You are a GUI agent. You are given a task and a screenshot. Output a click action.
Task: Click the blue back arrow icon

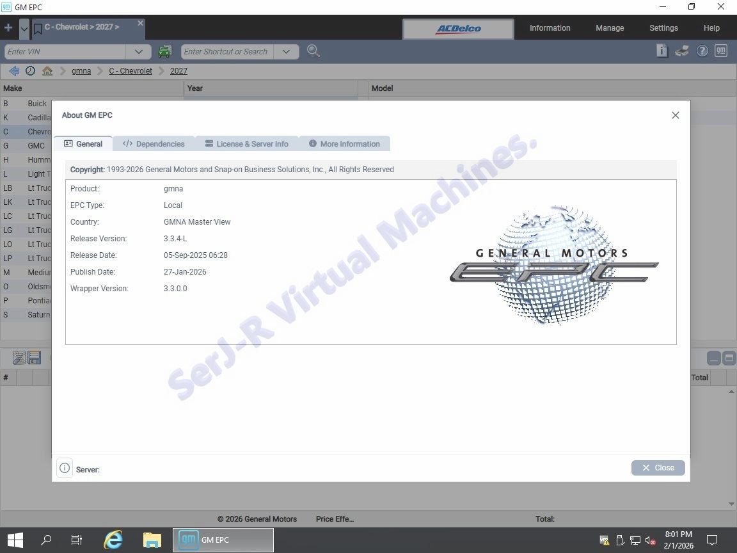pyautogui.click(x=13, y=71)
